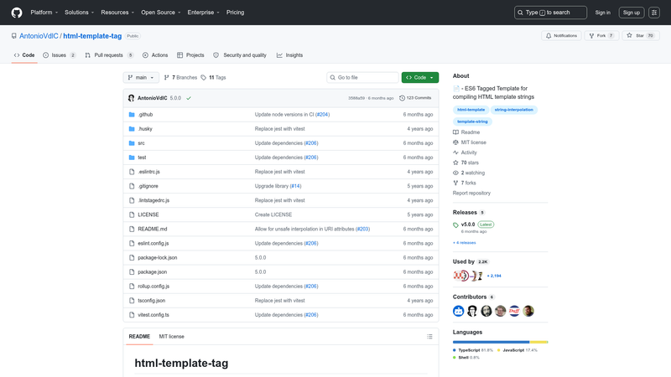
Task: Open the Readme book icon link
Action: [466, 132]
